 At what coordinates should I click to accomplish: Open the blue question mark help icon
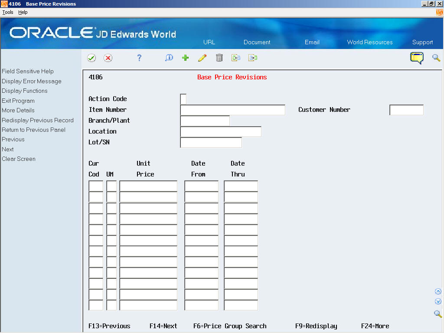(x=139, y=58)
